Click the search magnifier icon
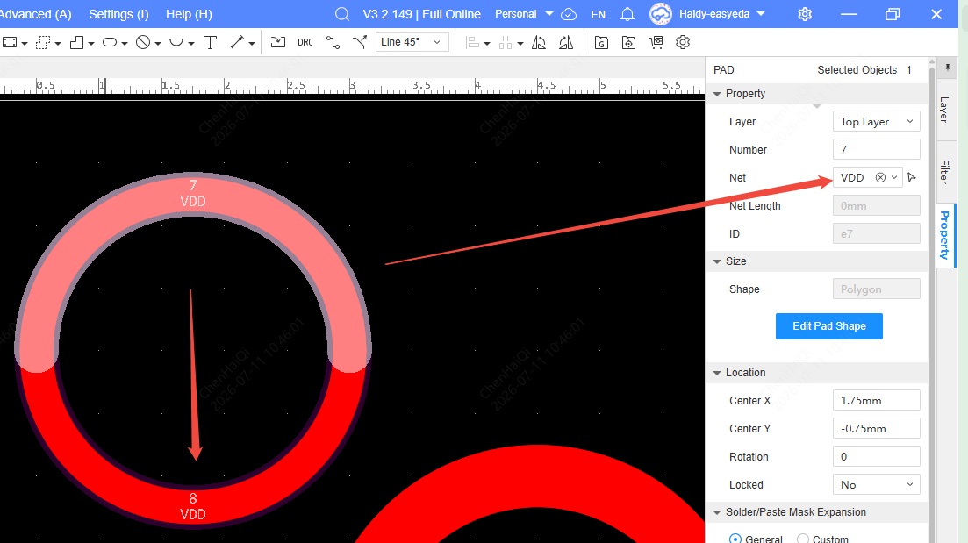This screenshot has height=543, width=968. 342,14
